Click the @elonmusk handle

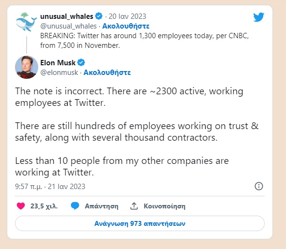click(x=59, y=73)
